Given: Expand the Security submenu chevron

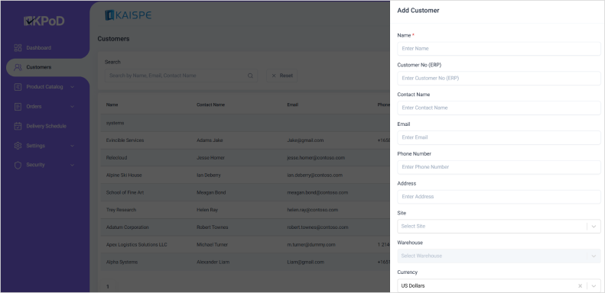Looking at the screenshot, I should [x=72, y=165].
